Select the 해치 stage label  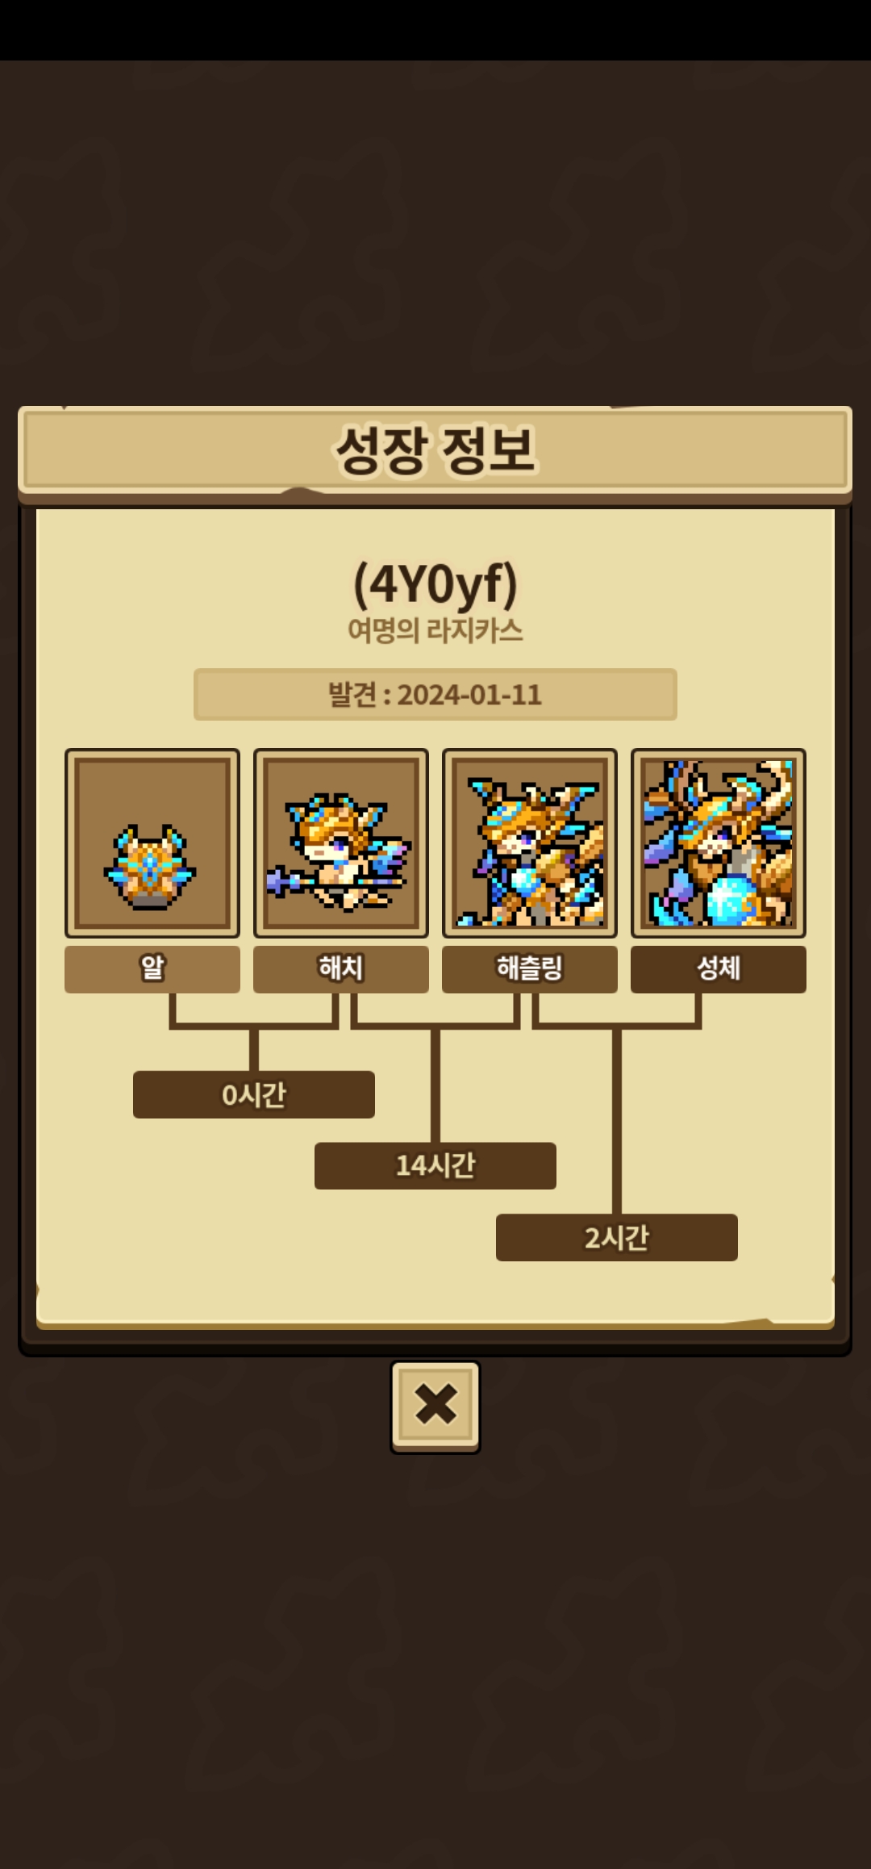(x=341, y=969)
